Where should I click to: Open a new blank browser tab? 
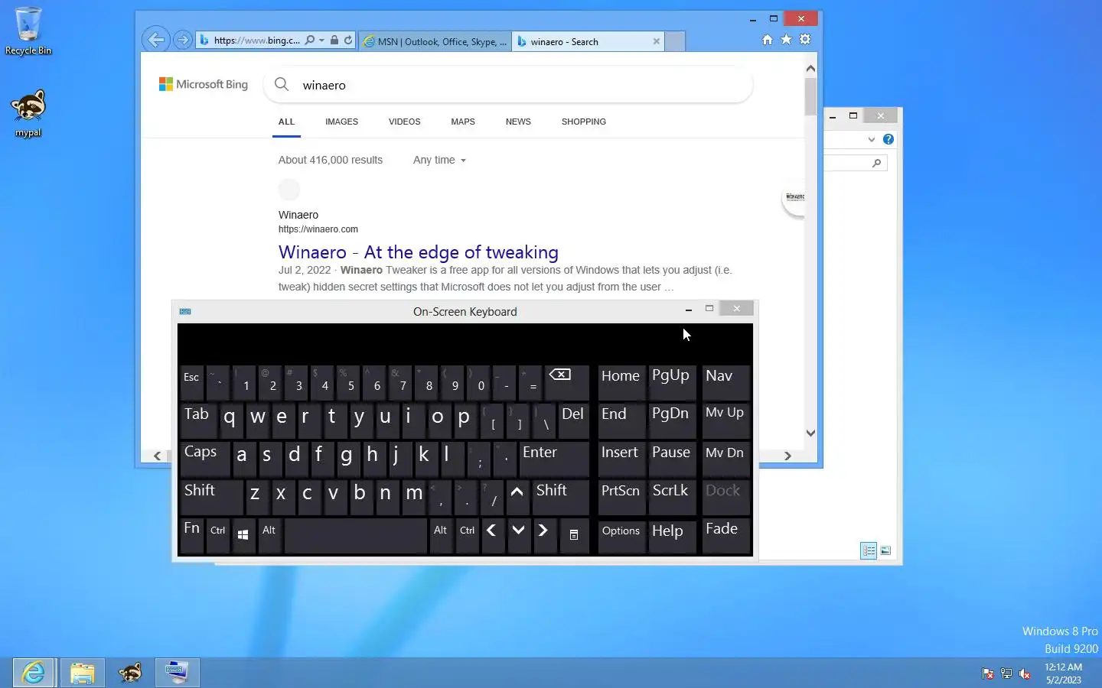(x=675, y=41)
